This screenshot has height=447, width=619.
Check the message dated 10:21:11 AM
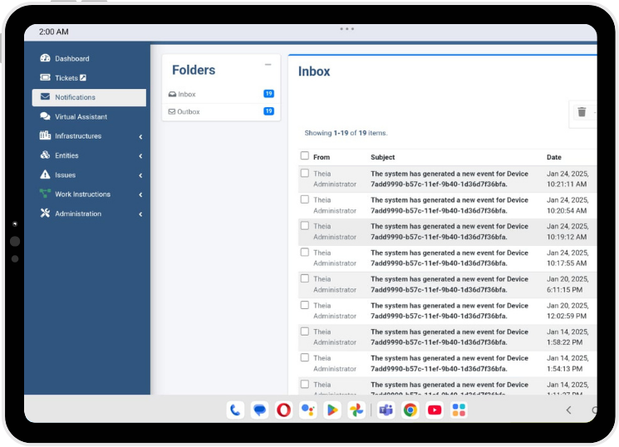[304, 173]
